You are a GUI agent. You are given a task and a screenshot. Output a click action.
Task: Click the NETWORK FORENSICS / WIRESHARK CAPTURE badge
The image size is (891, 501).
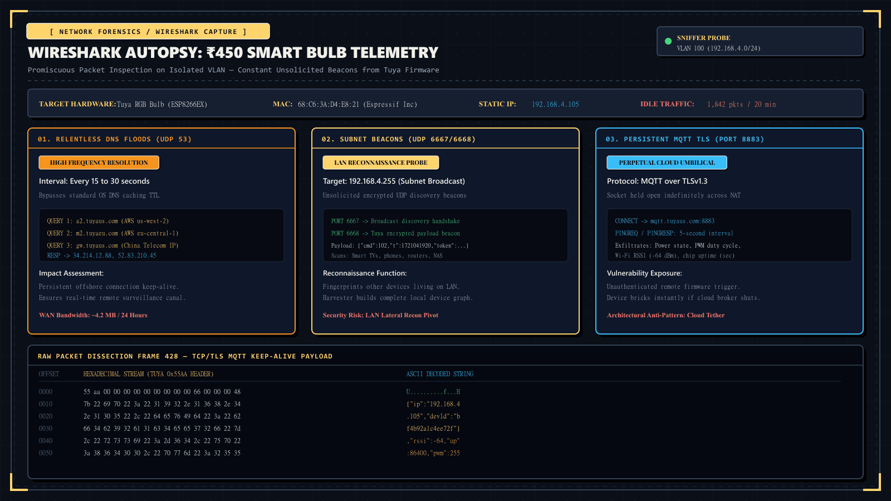[x=148, y=32]
